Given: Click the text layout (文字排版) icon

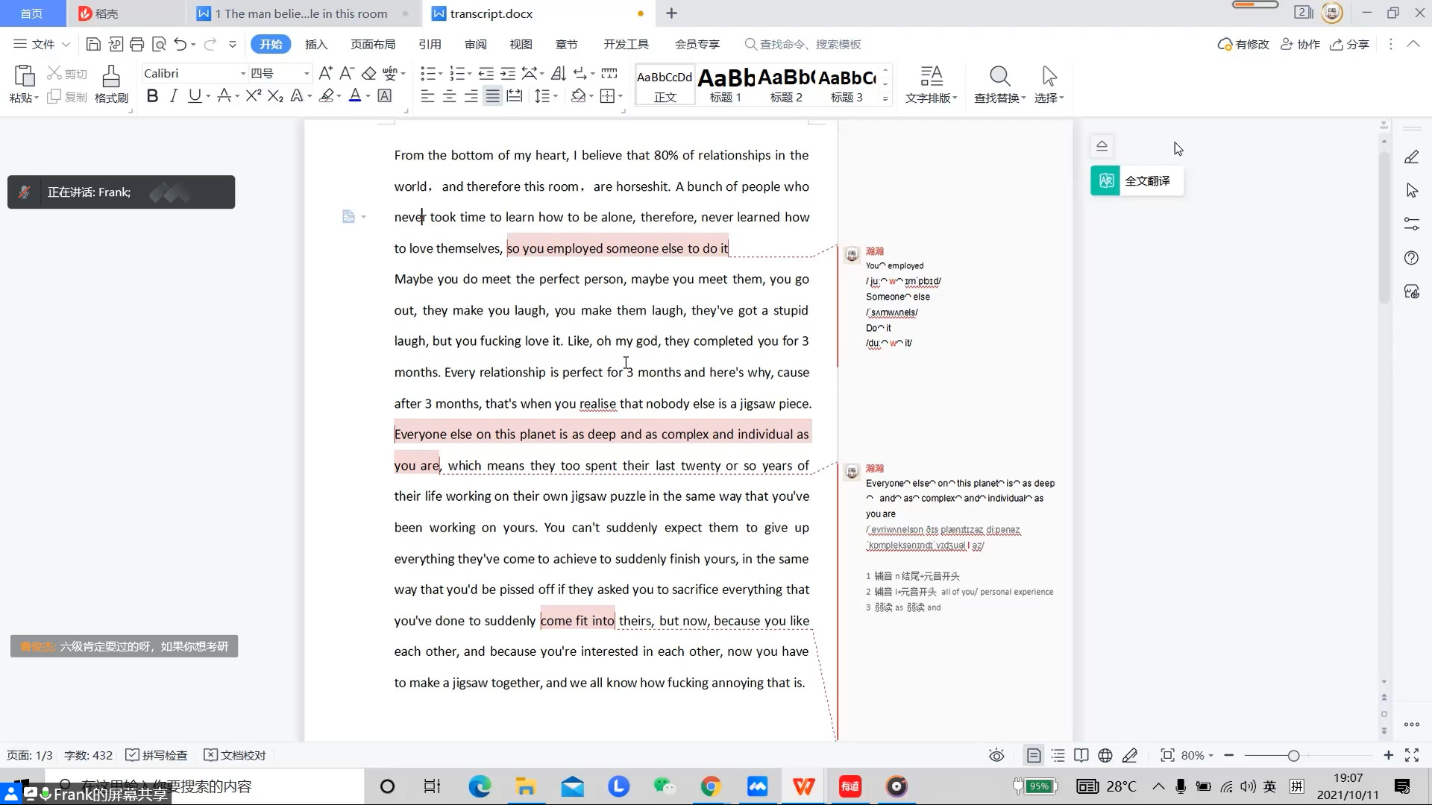Looking at the screenshot, I should [x=931, y=77].
